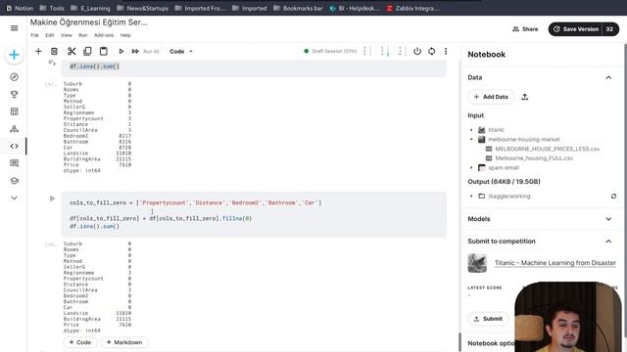This screenshot has height=352, width=627.
Task: Open the Models sidebar icon
Action: point(14,128)
